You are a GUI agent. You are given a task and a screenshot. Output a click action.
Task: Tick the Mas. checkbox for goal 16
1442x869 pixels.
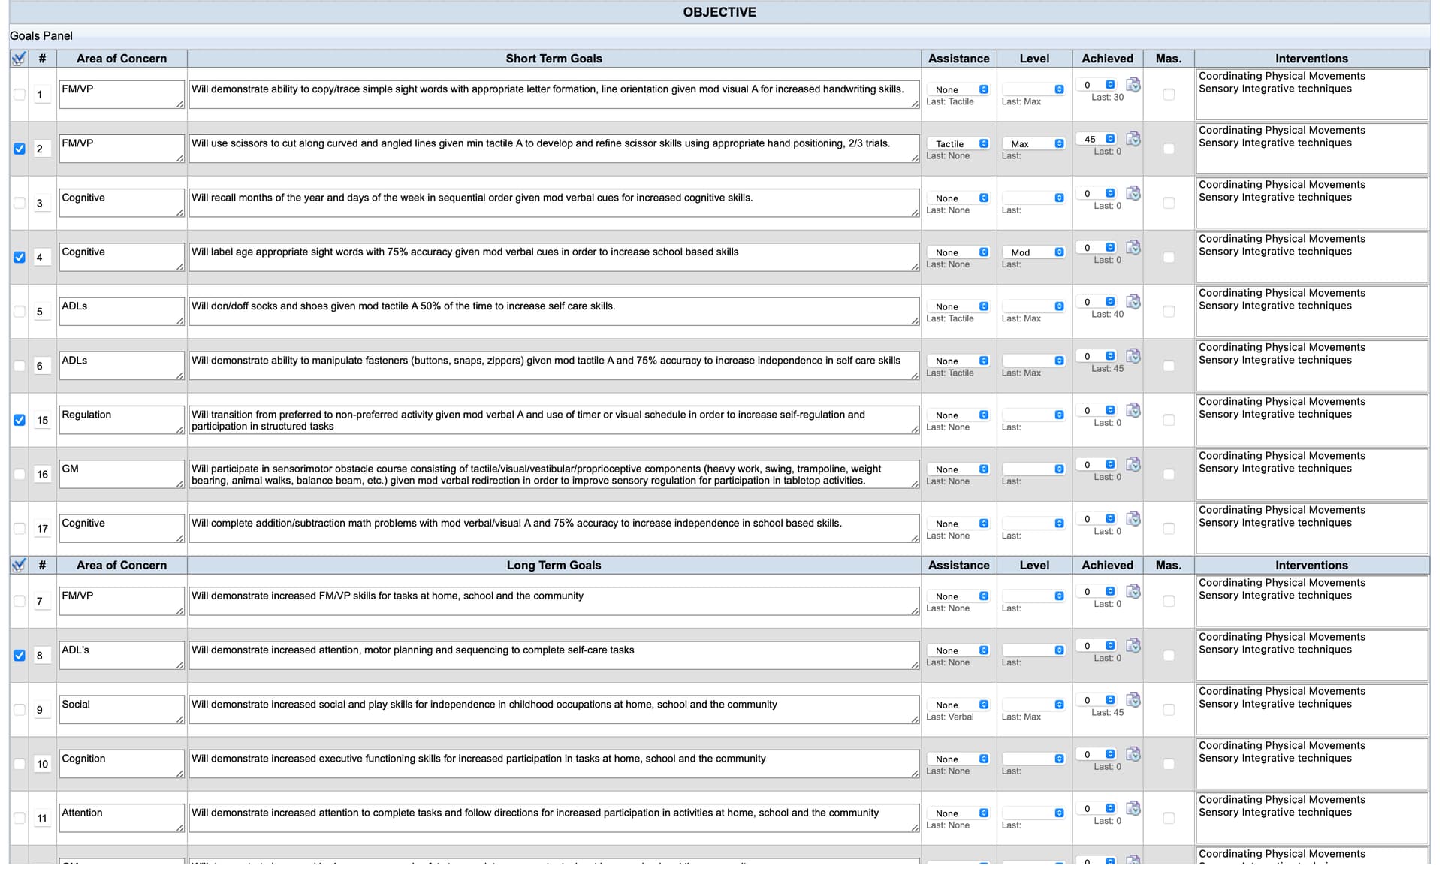pos(1169,474)
